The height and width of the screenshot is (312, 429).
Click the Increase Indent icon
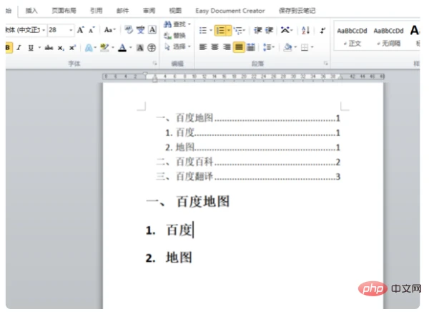(x=270, y=30)
